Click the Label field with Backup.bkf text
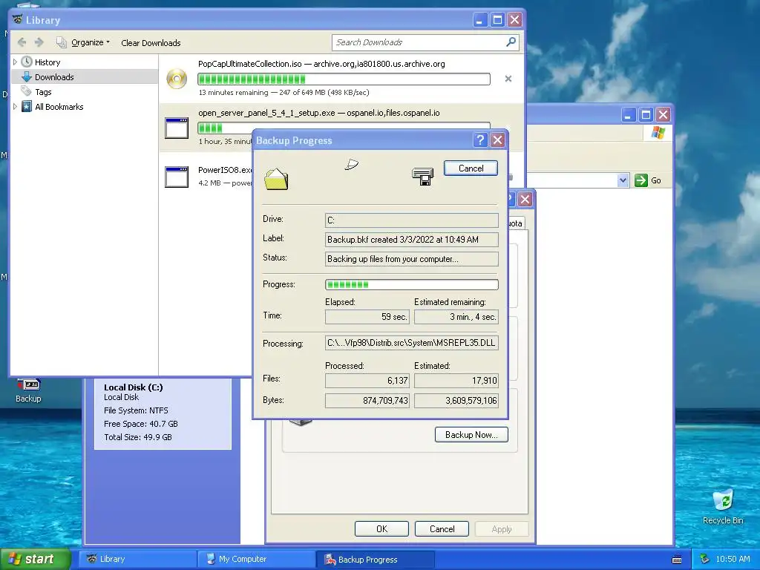Screen dimensions: 760x570 (411, 240)
